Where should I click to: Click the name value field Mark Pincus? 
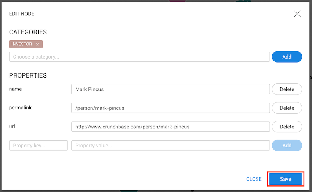click(x=170, y=89)
